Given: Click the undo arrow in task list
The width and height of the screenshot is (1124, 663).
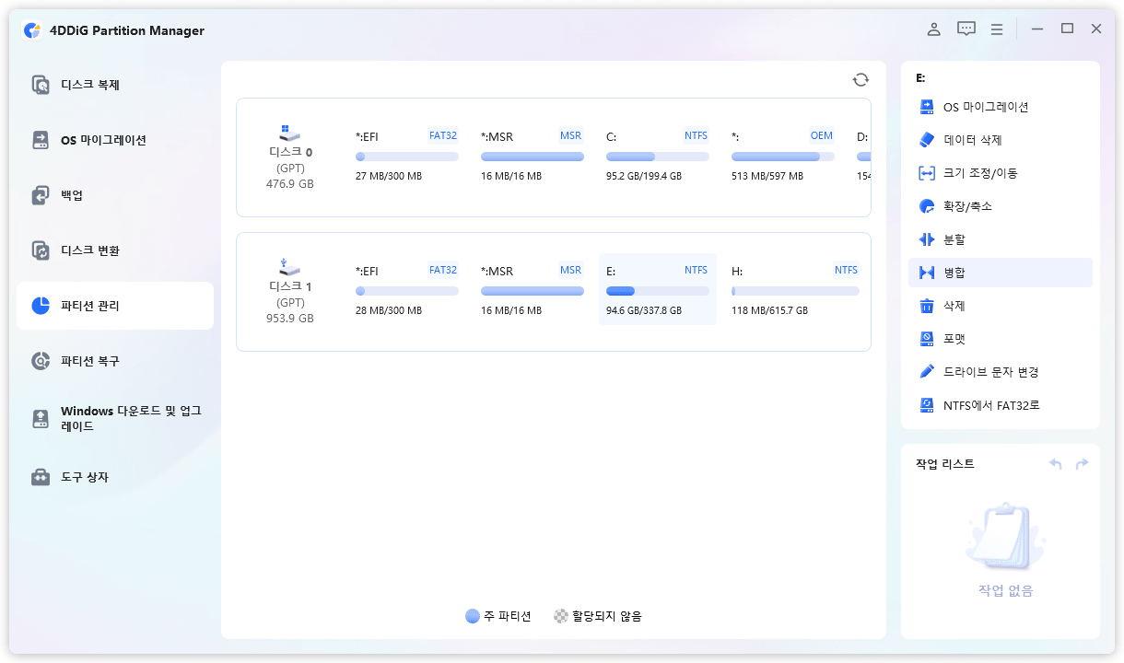Looking at the screenshot, I should (1056, 464).
